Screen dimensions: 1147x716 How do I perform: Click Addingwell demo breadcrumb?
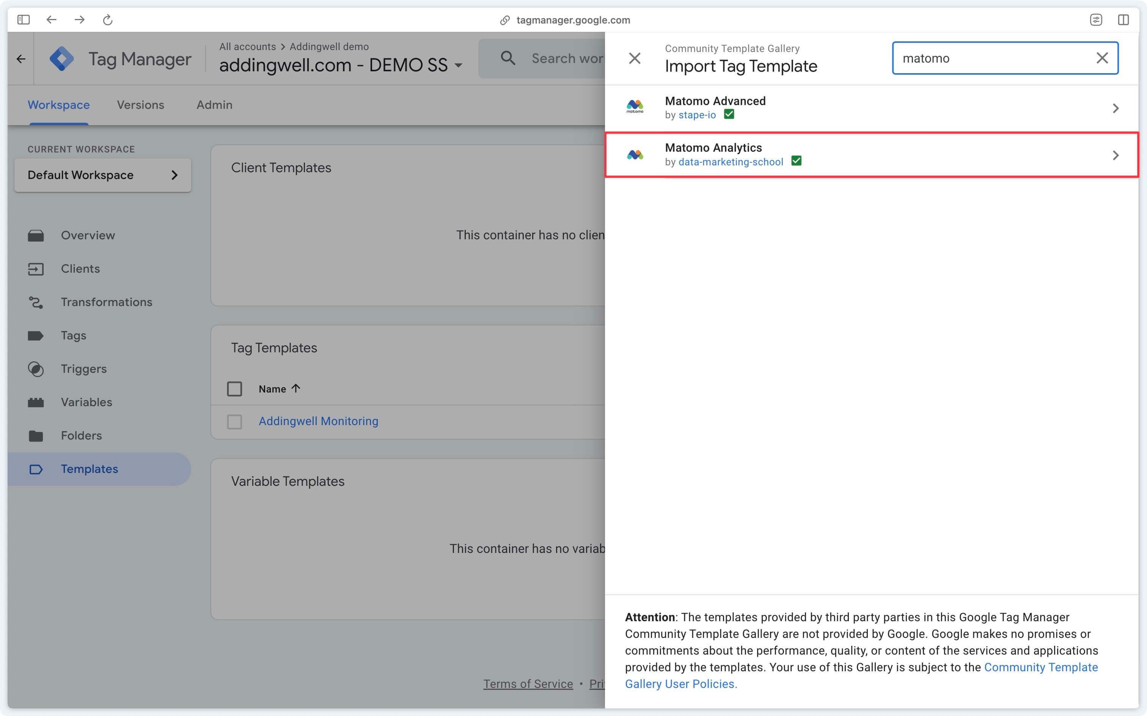329,46
